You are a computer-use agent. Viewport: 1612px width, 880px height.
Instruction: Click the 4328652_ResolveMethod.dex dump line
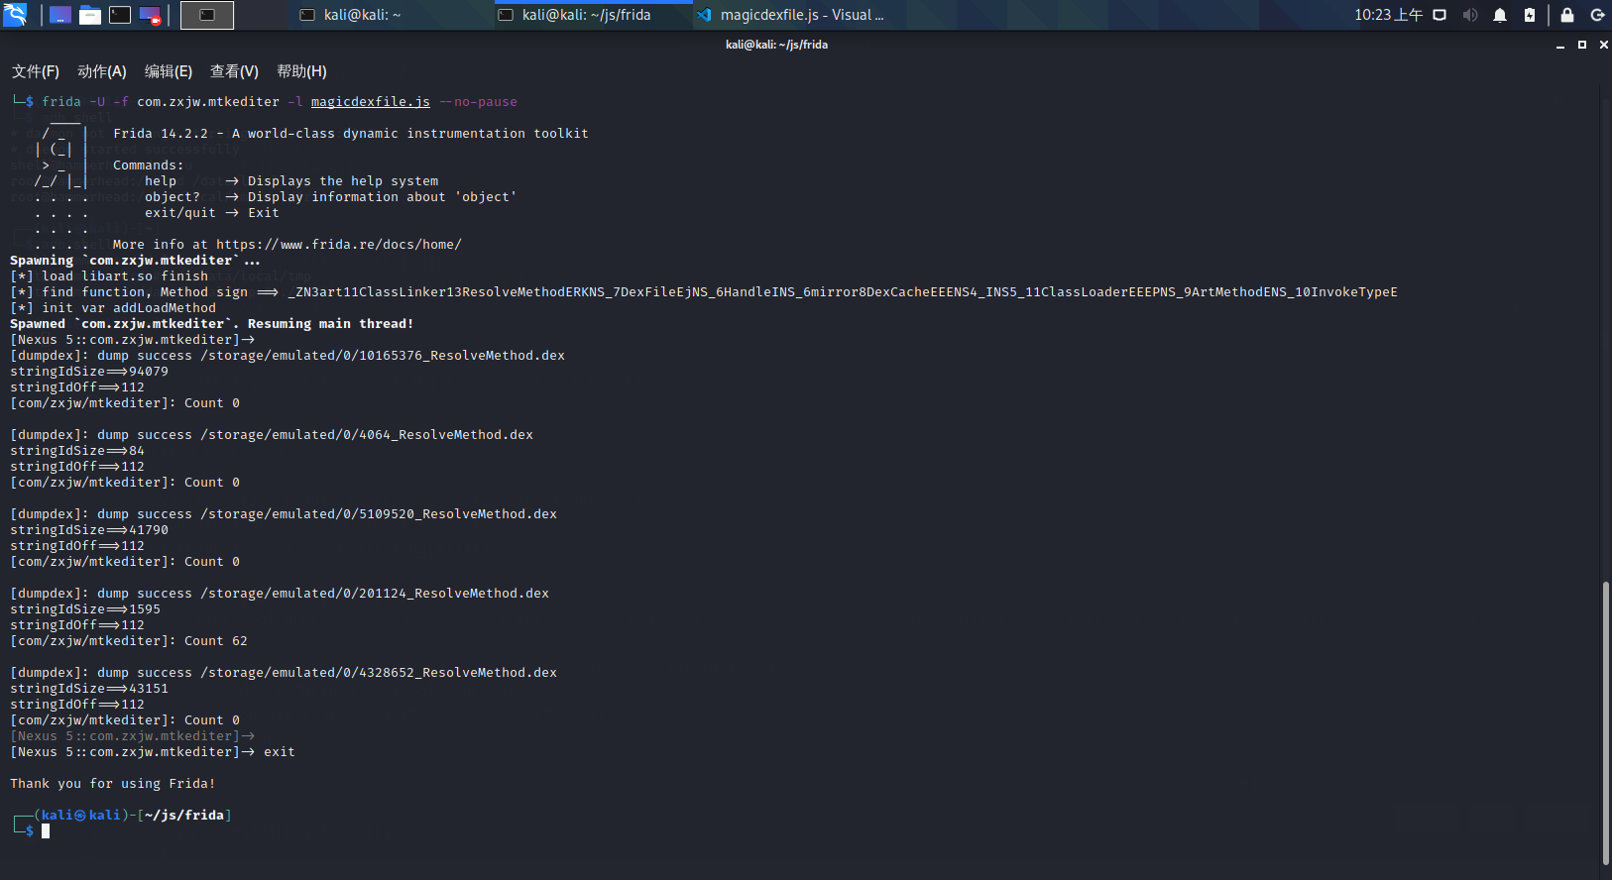[284, 673]
